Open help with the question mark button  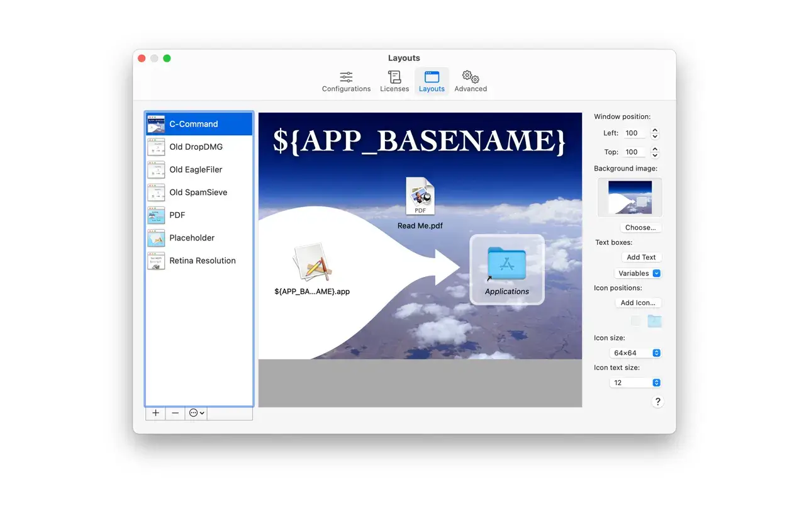[657, 402]
